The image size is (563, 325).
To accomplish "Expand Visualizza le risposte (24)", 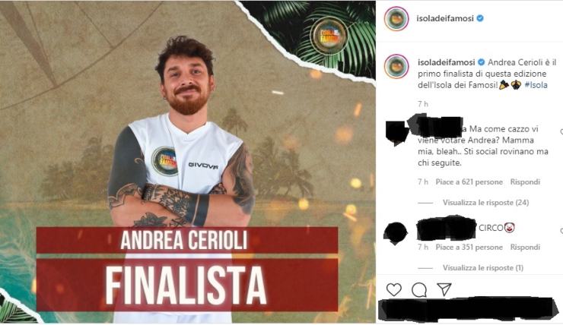I will [485, 203].
